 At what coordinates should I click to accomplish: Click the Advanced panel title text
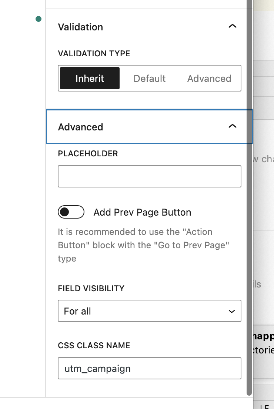click(80, 127)
